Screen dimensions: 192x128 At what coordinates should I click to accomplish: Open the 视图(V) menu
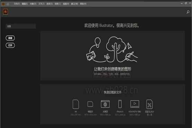[x=66, y=4]
